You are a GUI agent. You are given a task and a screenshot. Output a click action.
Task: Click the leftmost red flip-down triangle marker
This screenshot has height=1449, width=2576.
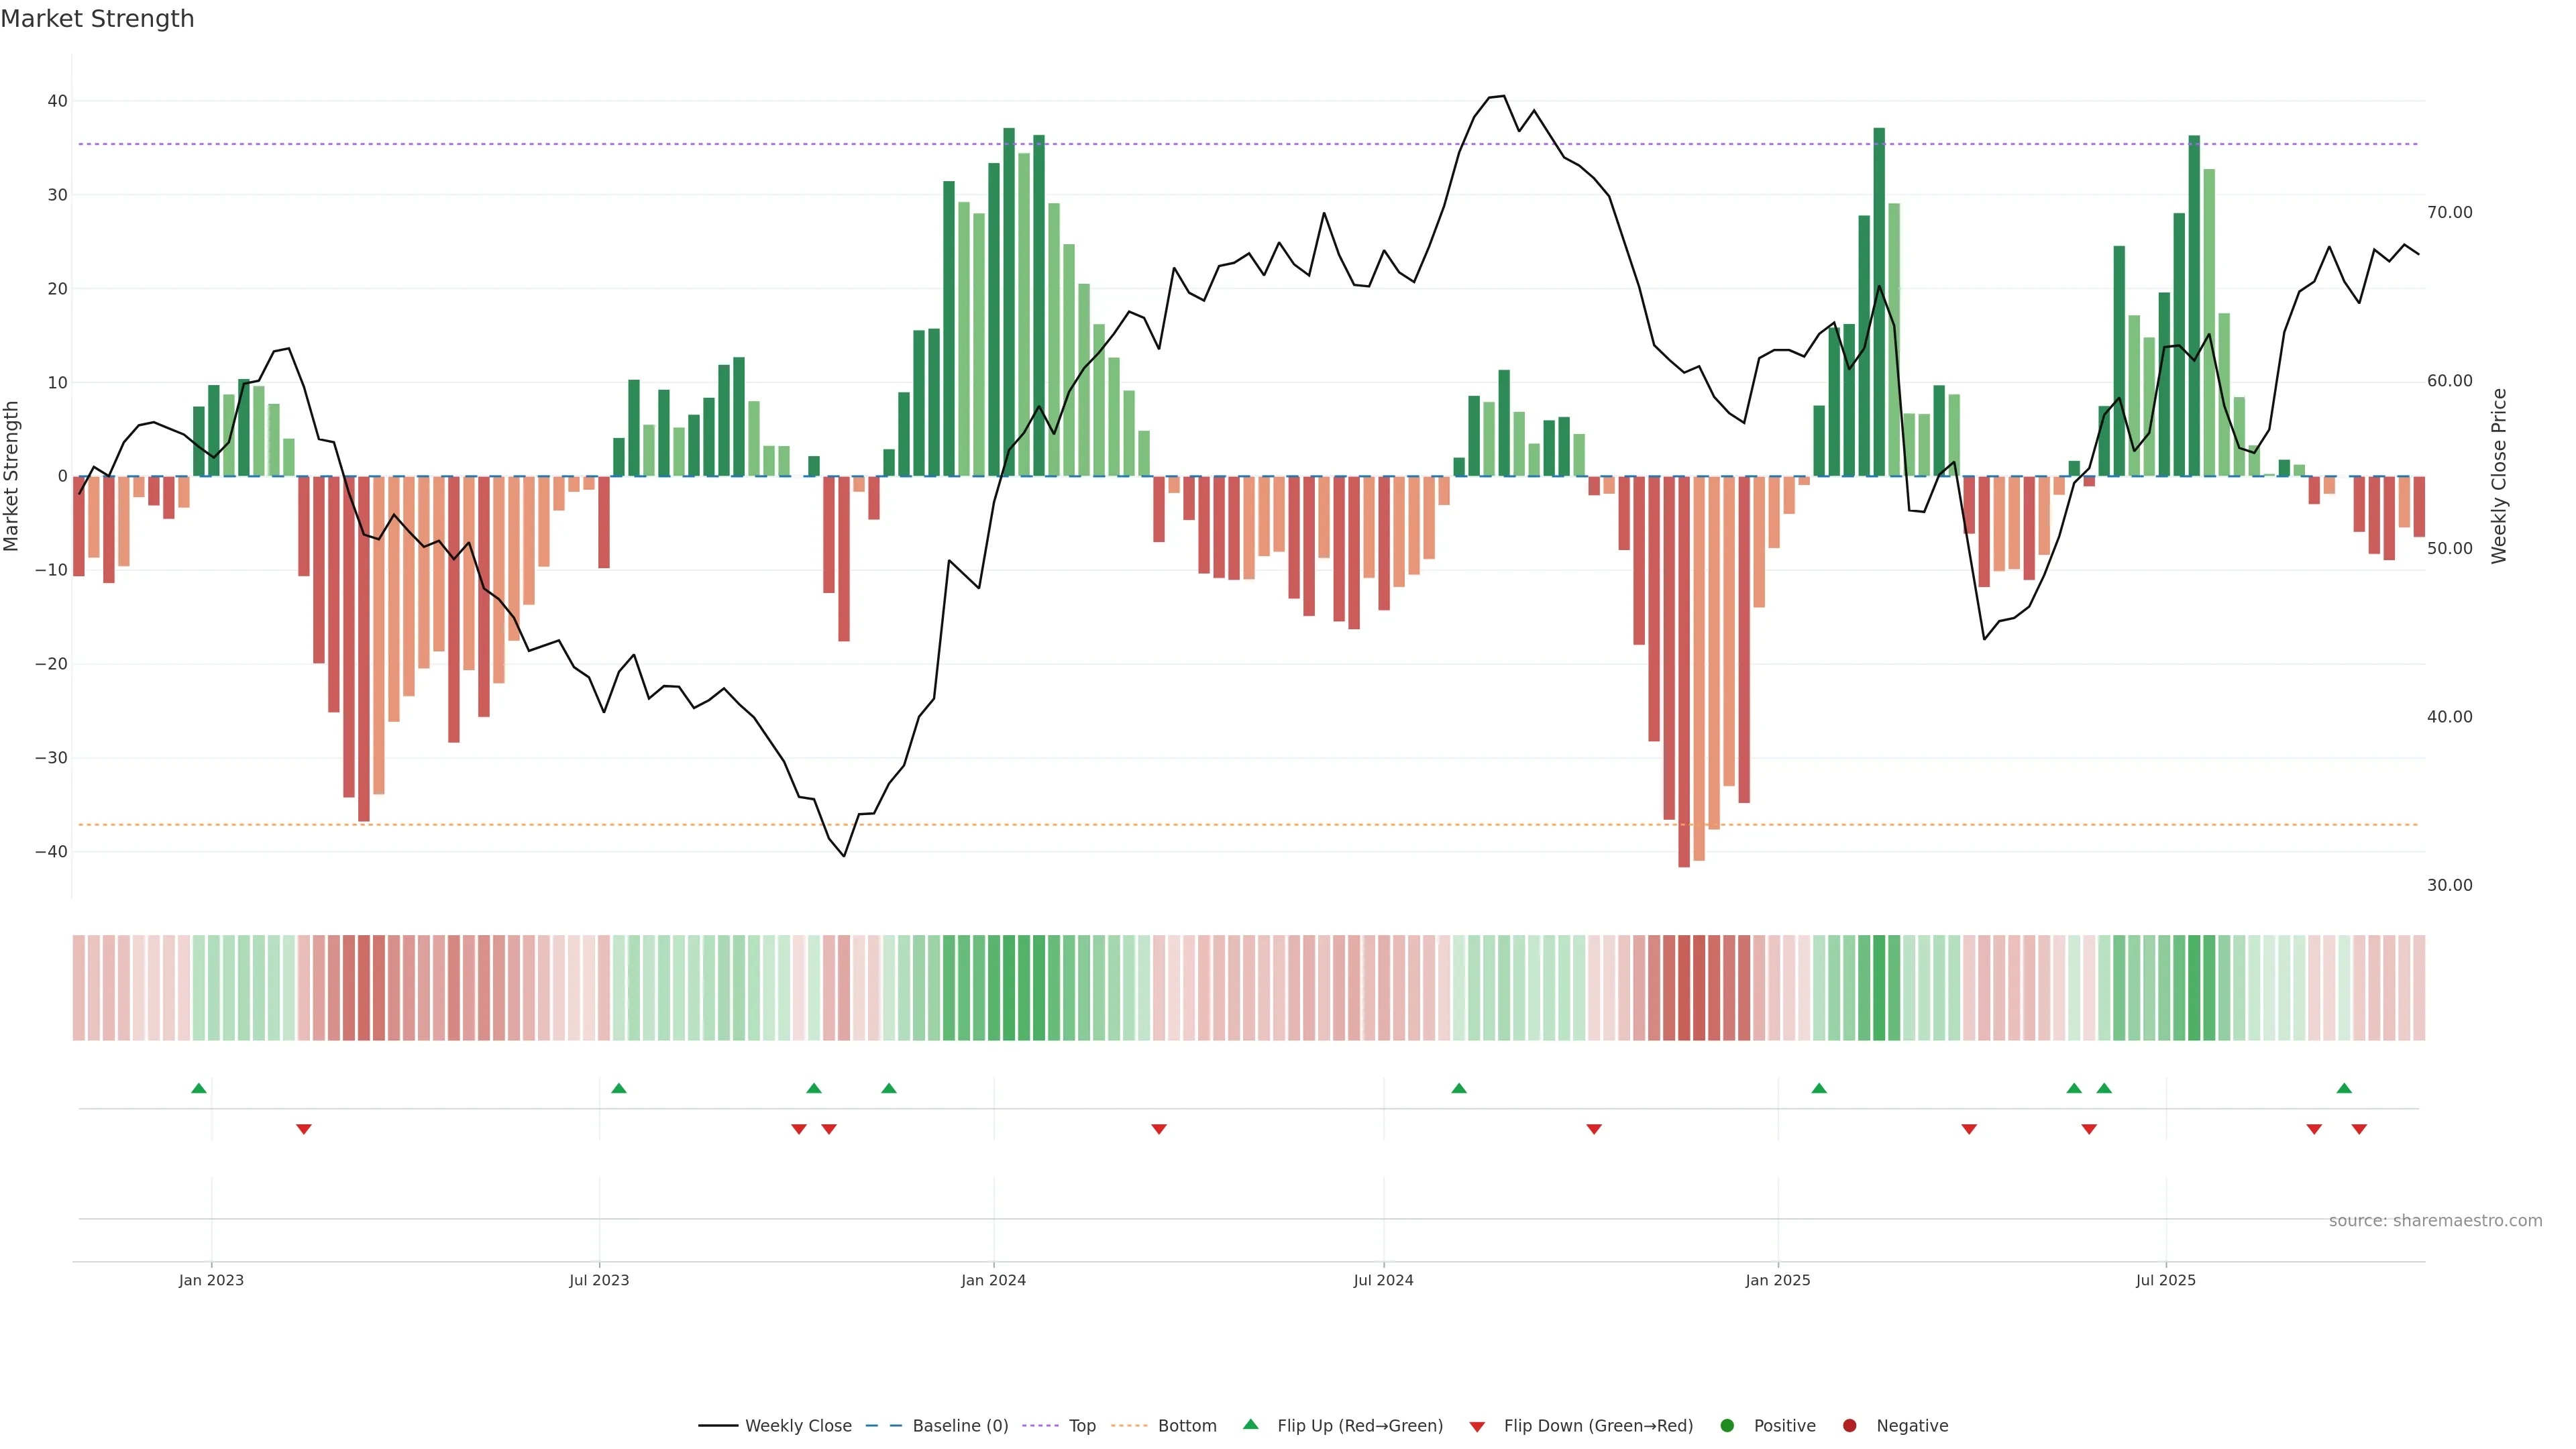(304, 1129)
